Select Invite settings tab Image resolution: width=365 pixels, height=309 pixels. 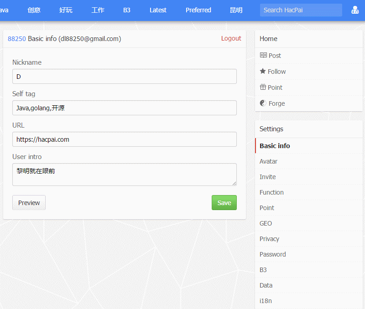[310, 177]
